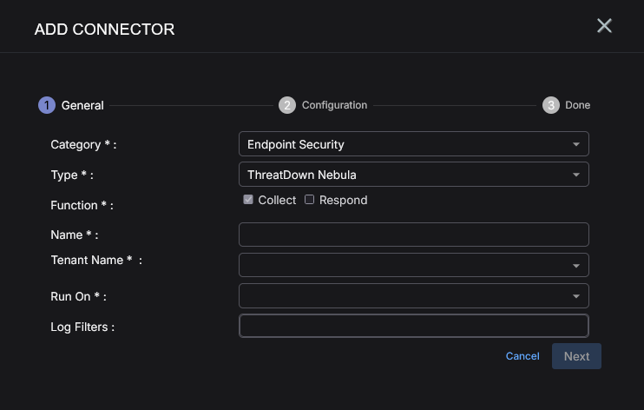Open the Endpoint Security category dropdown
The width and height of the screenshot is (644, 410).
coord(414,144)
